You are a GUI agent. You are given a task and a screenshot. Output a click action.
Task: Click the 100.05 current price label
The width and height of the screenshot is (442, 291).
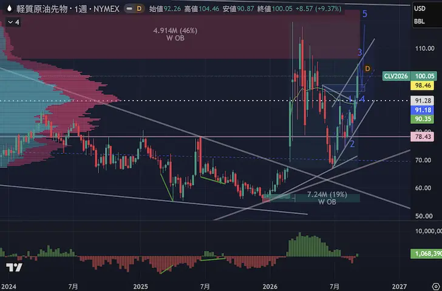(424, 76)
